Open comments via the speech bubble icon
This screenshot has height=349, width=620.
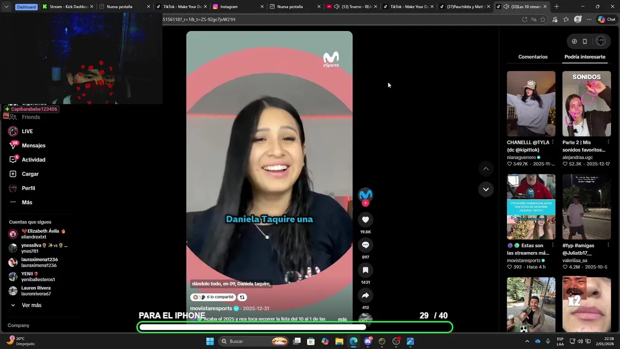(x=365, y=245)
